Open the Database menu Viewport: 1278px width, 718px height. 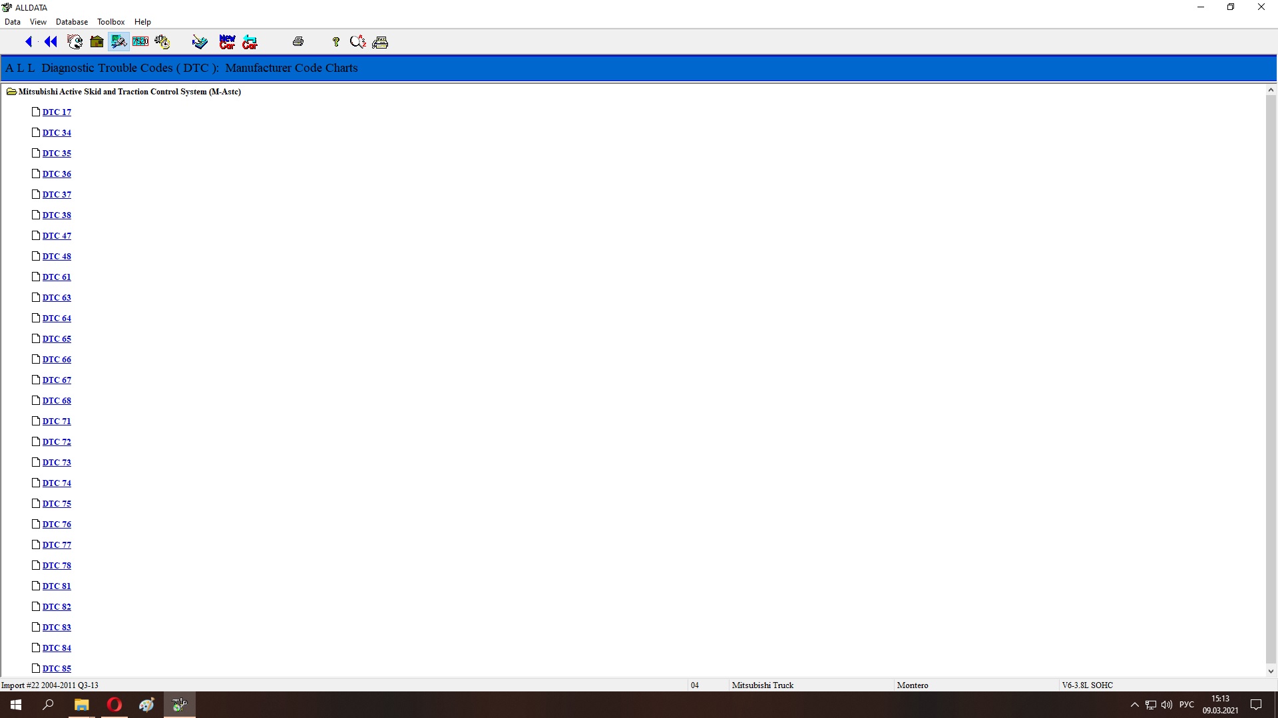click(x=72, y=22)
